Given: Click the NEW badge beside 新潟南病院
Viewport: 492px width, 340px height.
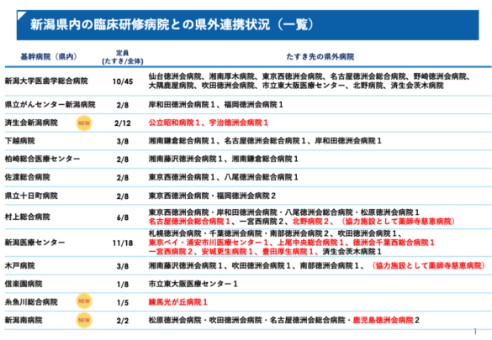Looking at the screenshot, I should coord(84,321).
